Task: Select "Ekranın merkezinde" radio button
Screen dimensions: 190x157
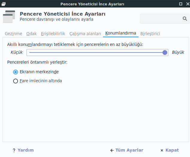Action: (x=16, y=72)
